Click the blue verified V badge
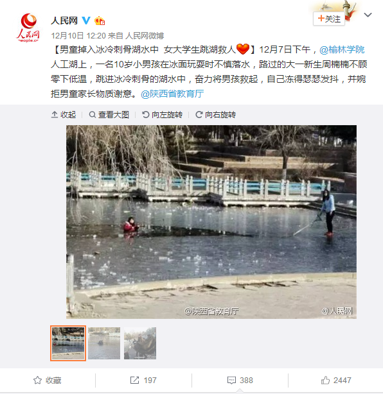This screenshot has height=394, width=383. pos(86,21)
